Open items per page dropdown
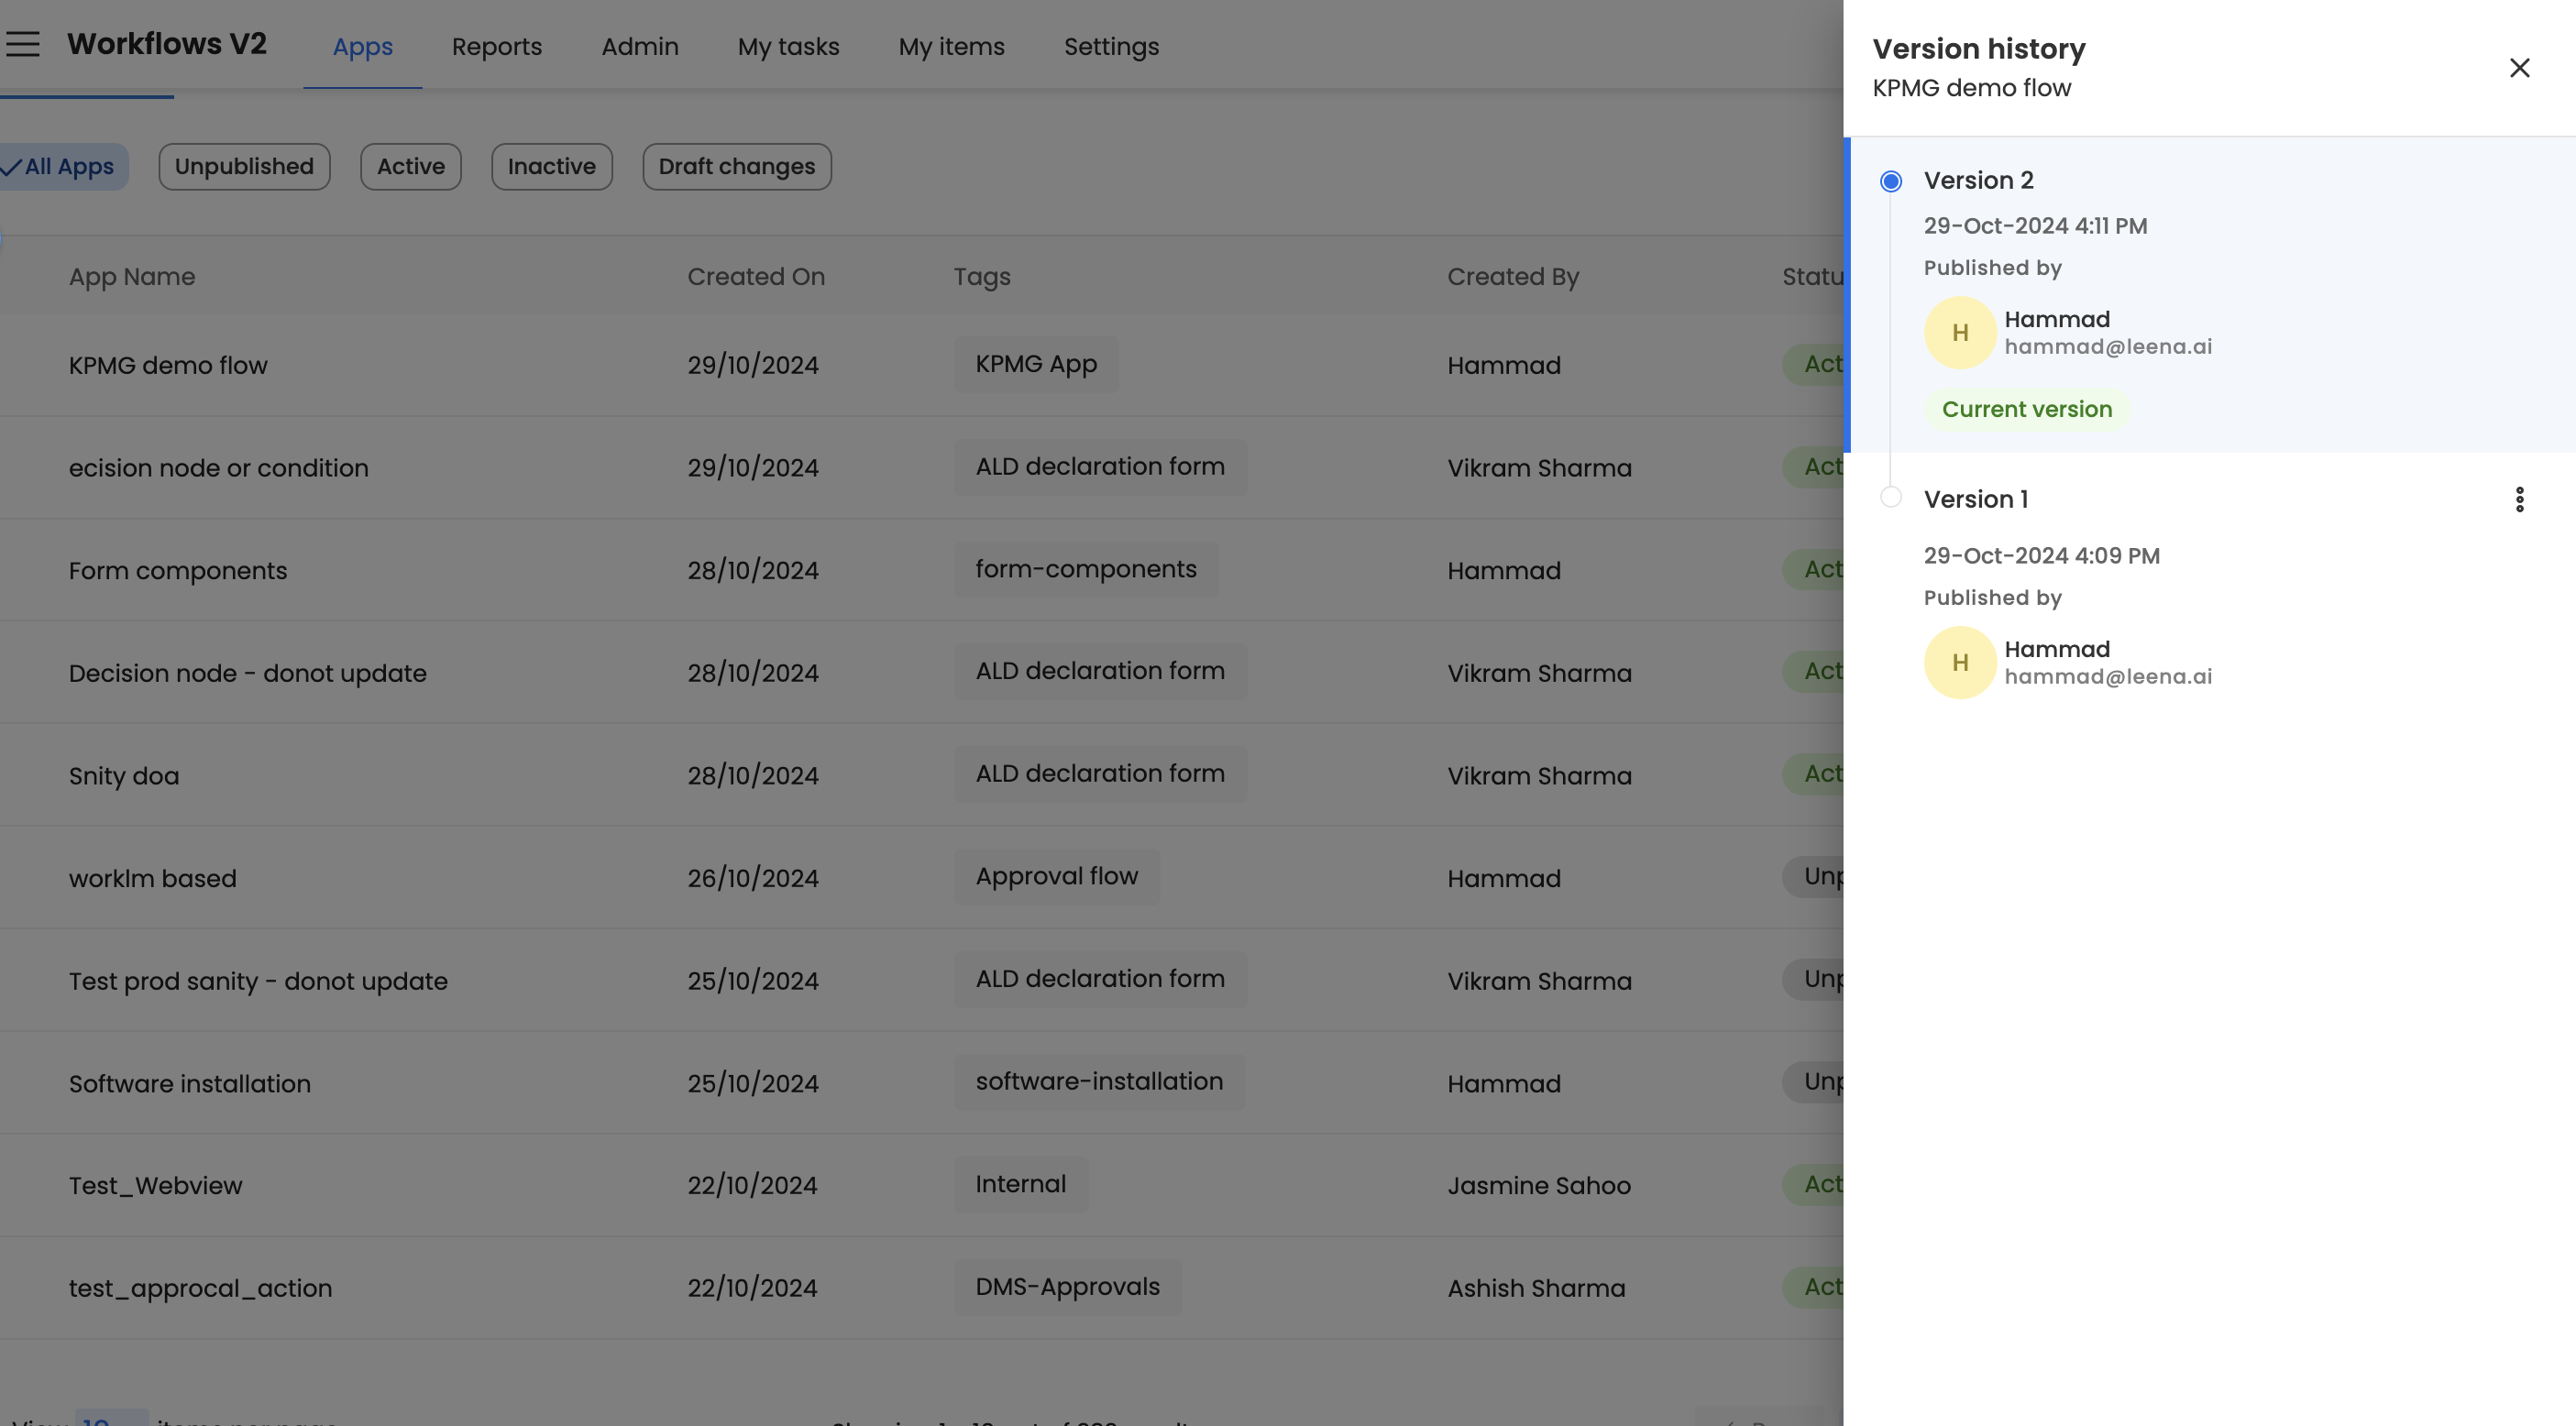 coord(110,1418)
